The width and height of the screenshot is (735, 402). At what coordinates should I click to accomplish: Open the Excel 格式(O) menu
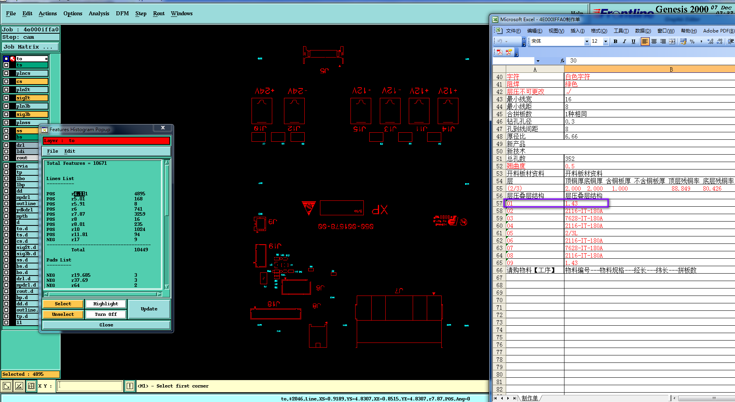(x=599, y=31)
